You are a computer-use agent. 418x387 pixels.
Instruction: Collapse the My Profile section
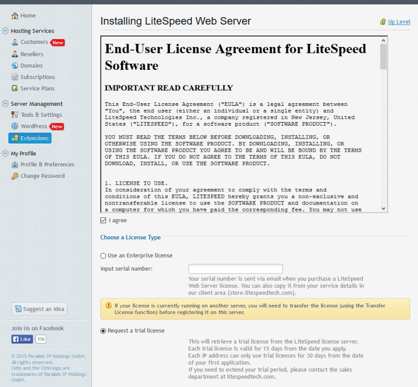[5, 153]
